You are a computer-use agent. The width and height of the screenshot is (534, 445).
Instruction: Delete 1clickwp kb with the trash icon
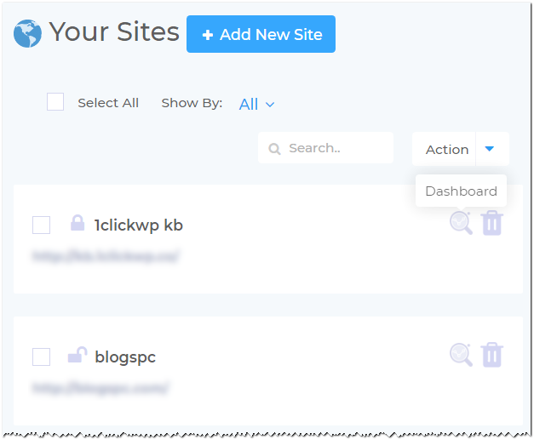click(x=492, y=223)
